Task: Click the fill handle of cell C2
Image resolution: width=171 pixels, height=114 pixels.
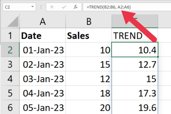Action: pos(158,57)
